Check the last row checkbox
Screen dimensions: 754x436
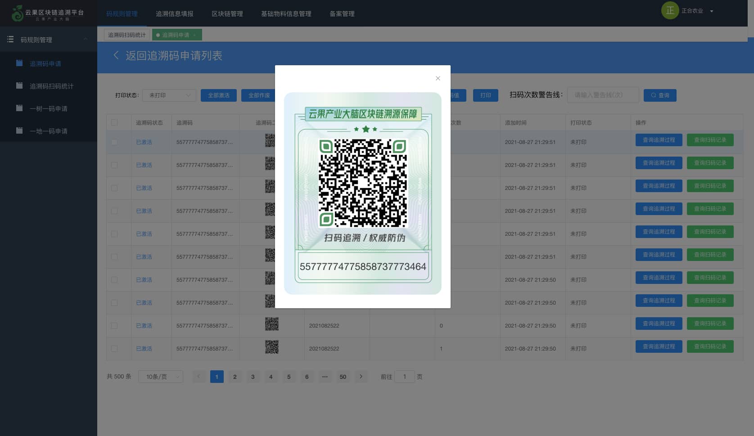(114, 349)
